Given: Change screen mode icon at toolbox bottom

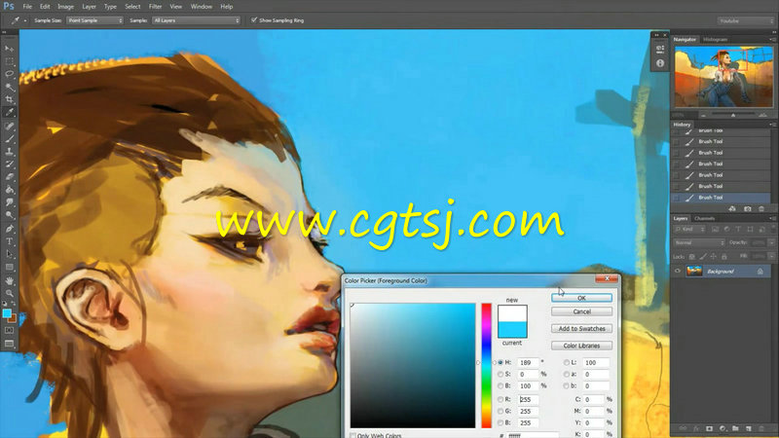Looking at the screenshot, I should [9, 344].
